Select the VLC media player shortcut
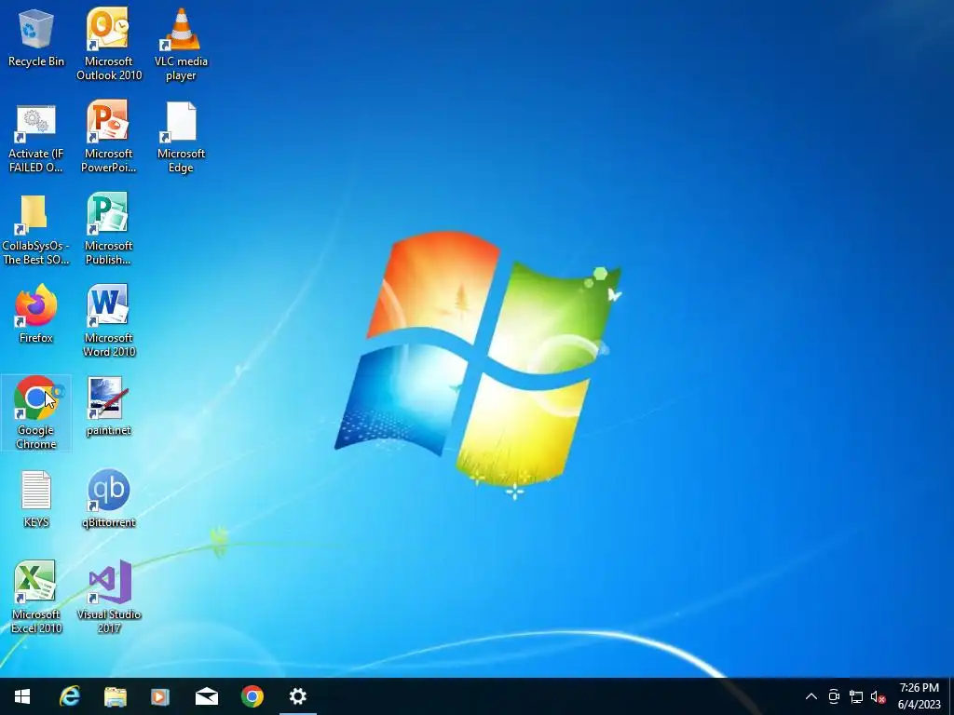 181,44
